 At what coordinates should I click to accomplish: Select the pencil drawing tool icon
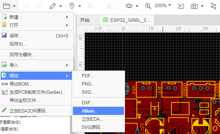tap(53, 6)
